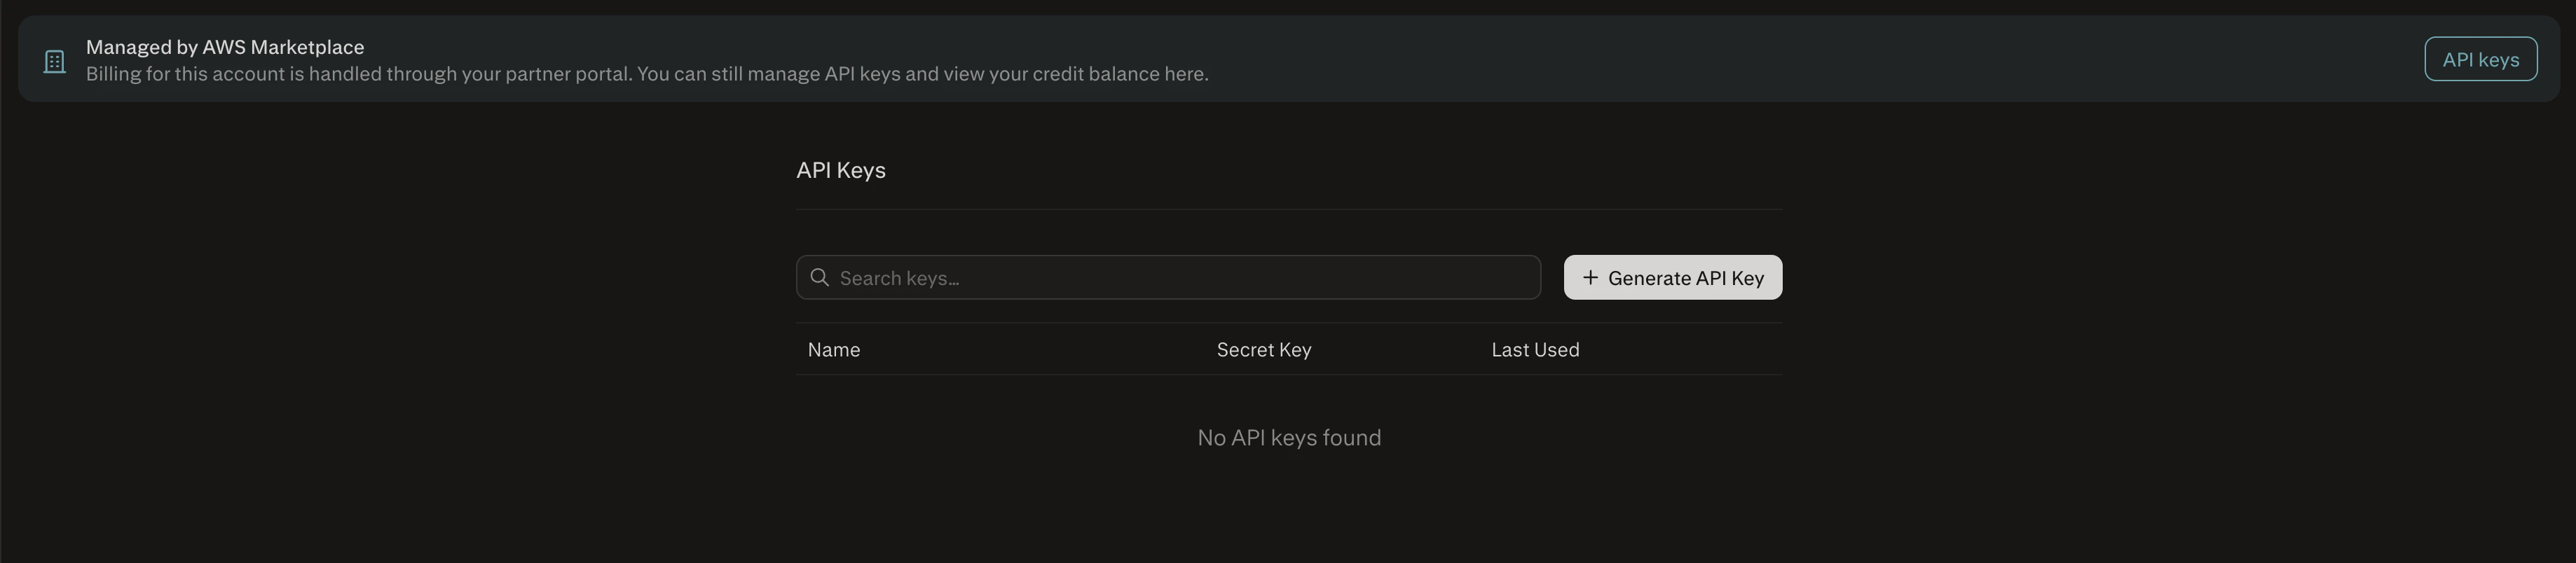Image resolution: width=2576 pixels, height=563 pixels.
Task: Sort the table by Name column
Action: (x=833, y=349)
